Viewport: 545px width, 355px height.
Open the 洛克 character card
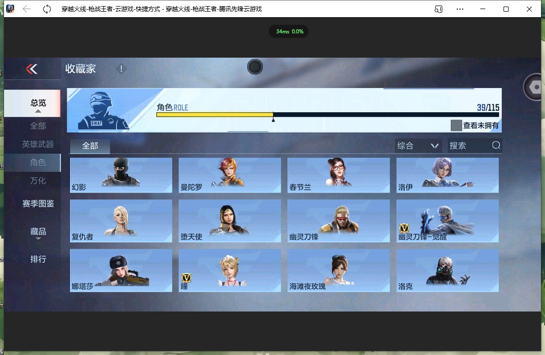[447, 270]
